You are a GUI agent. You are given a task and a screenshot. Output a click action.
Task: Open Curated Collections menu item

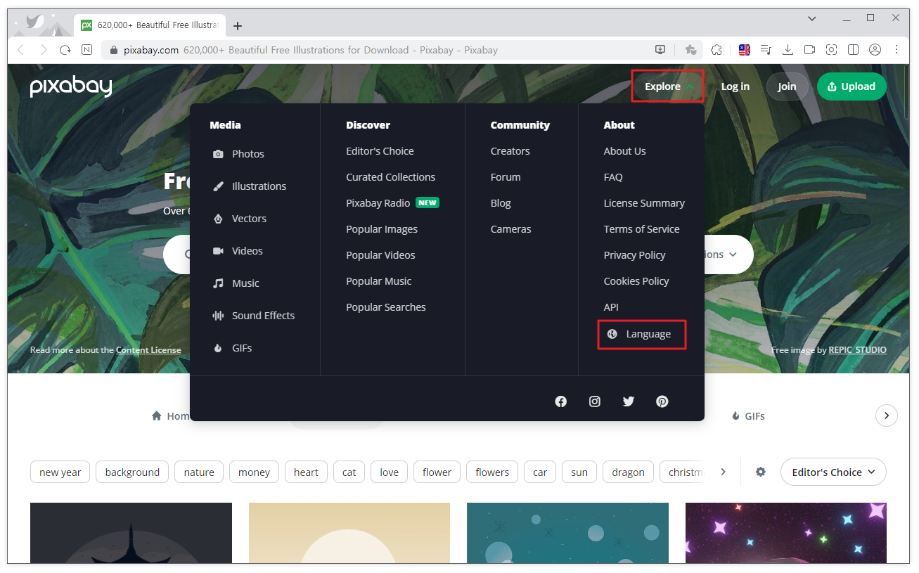point(390,177)
